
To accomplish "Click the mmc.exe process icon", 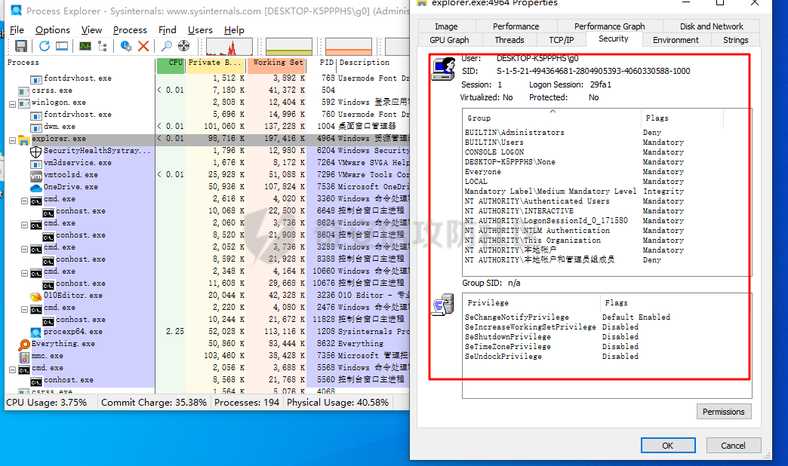I will tap(23, 357).
